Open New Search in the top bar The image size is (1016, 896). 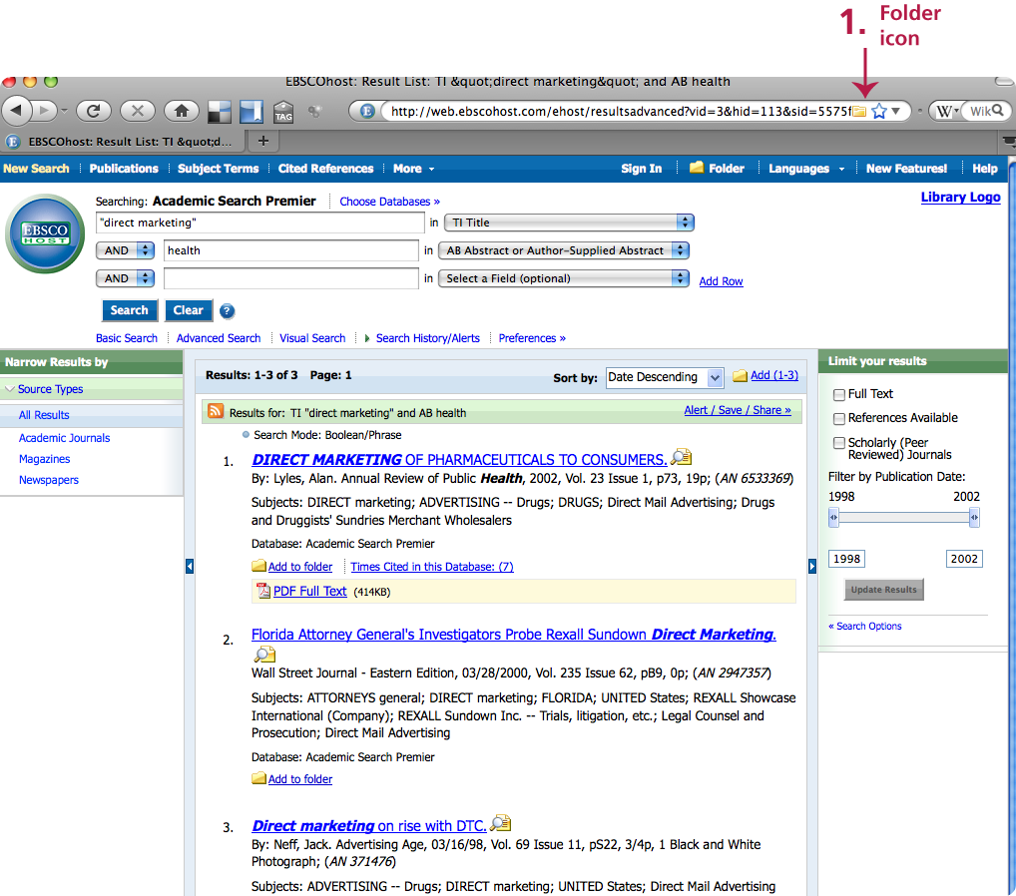click(36, 169)
